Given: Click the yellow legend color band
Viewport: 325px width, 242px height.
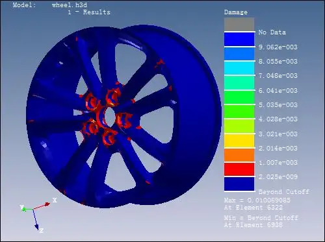Looking at the screenshot, I should pos(239,141).
